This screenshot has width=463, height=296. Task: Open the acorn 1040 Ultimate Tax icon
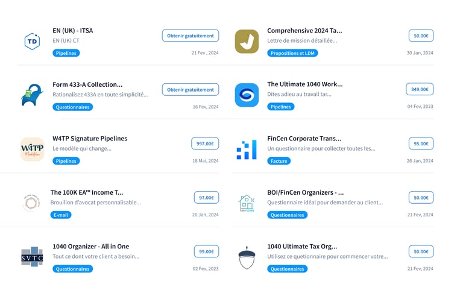click(x=247, y=257)
